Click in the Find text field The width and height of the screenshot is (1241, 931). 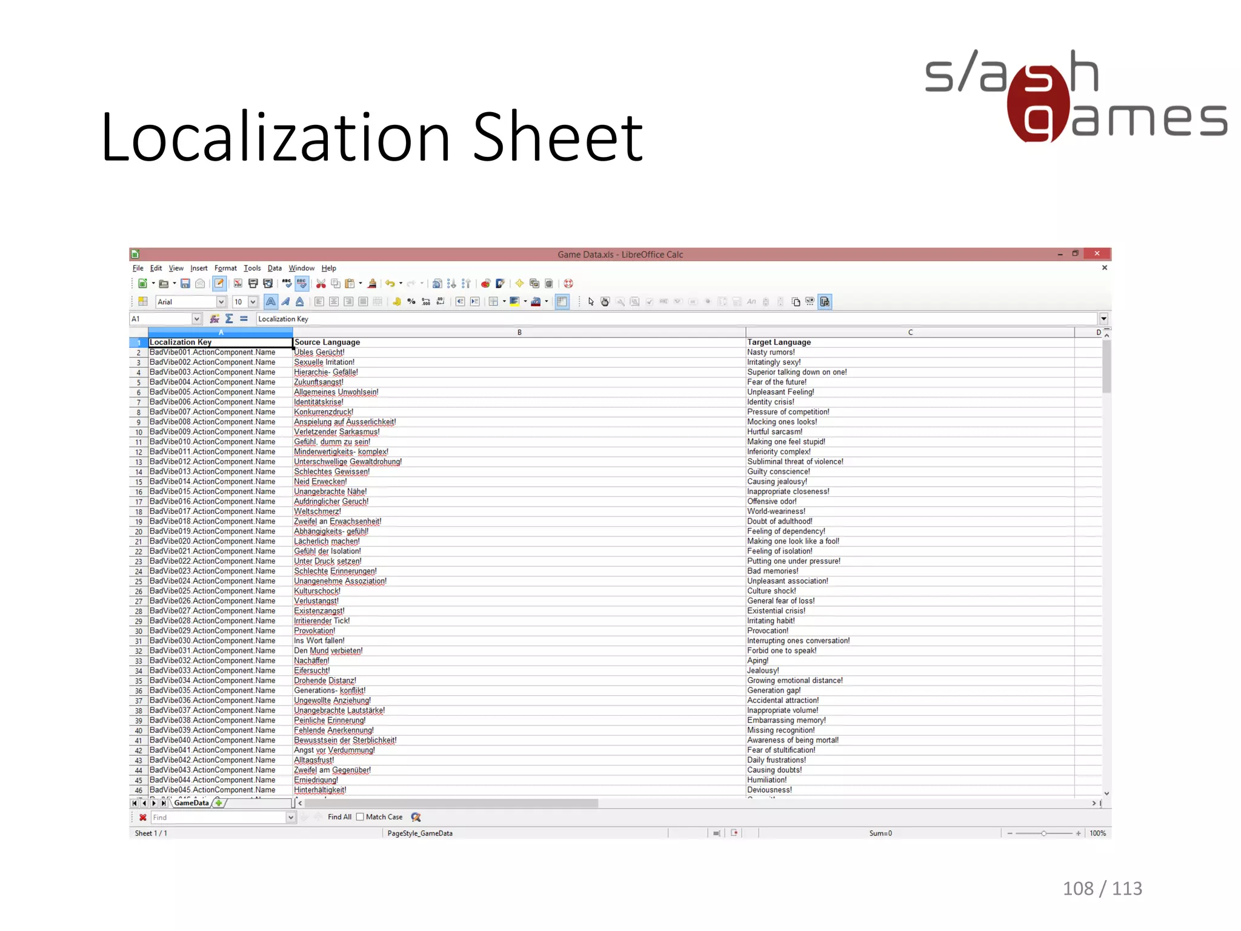click(x=218, y=817)
